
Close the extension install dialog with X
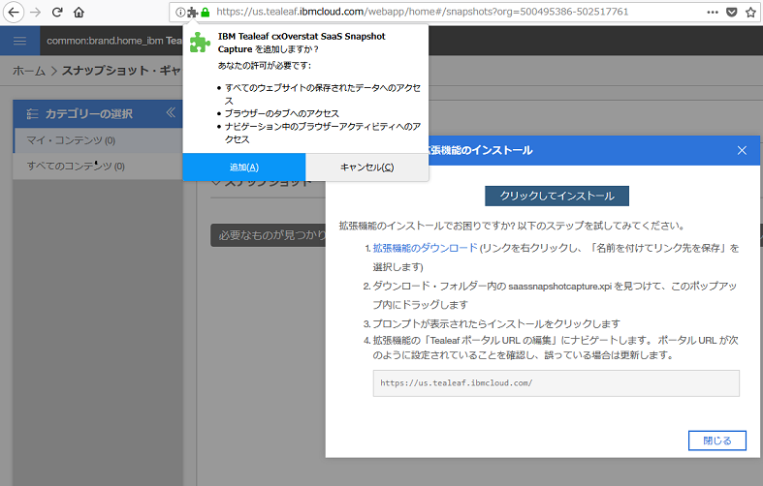point(742,150)
